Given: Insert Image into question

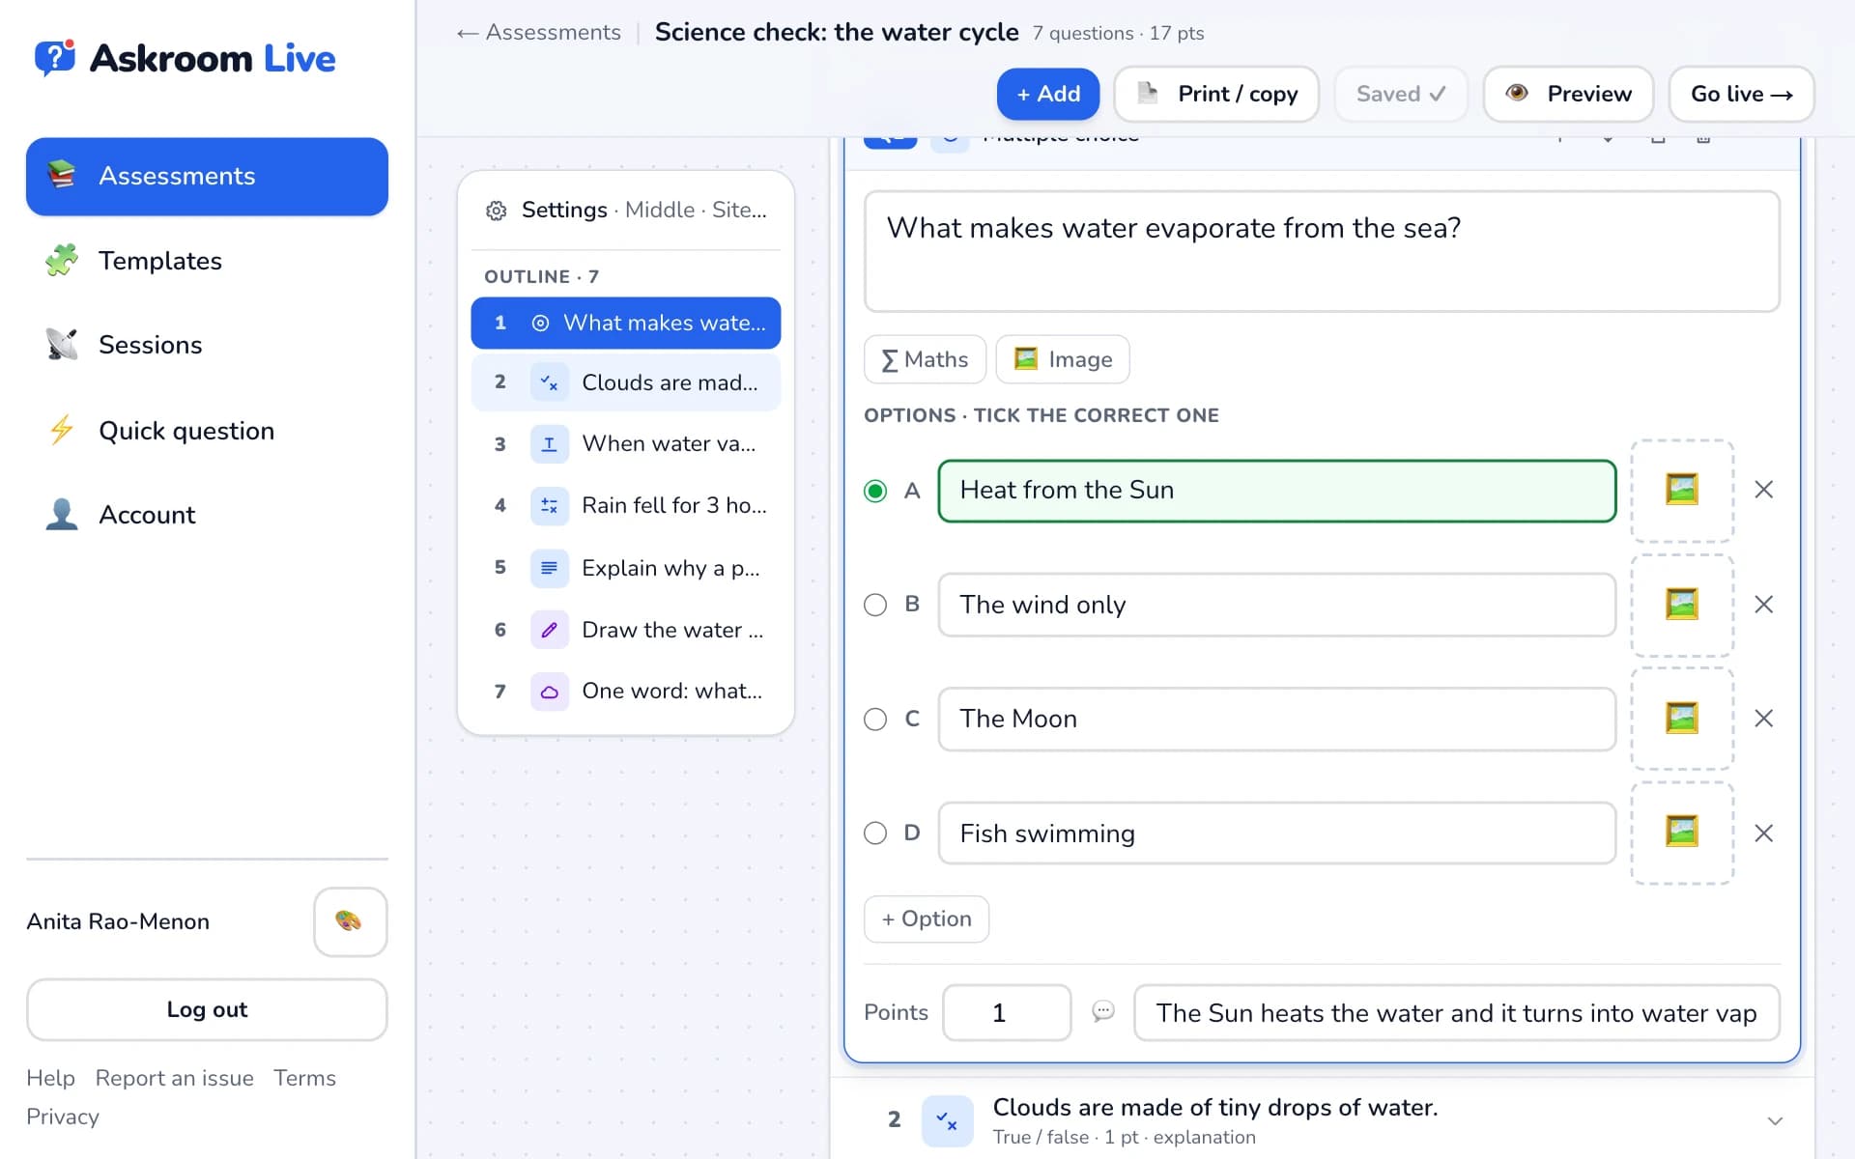Looking at the screenshot, I should tap(1063, 359).
